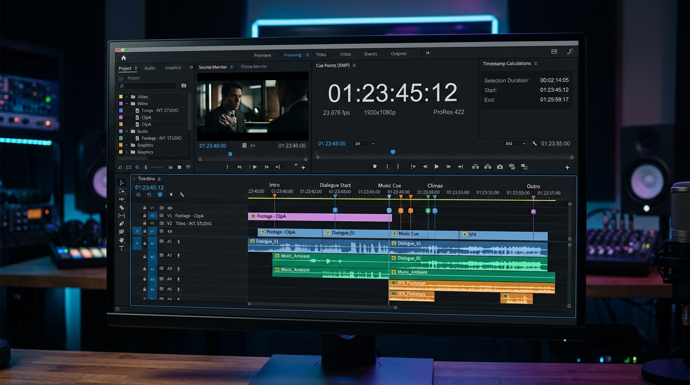Select the Hand tool
This screenshot has width=690, height=385.
[121, 240]
